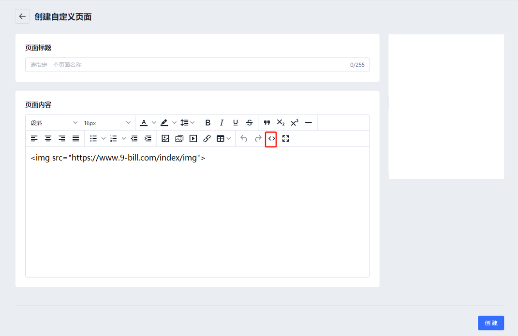Open the 段落 paragraph style dropdown
Viewport: 518px width, 336px height.
click(x=53, y=123)
